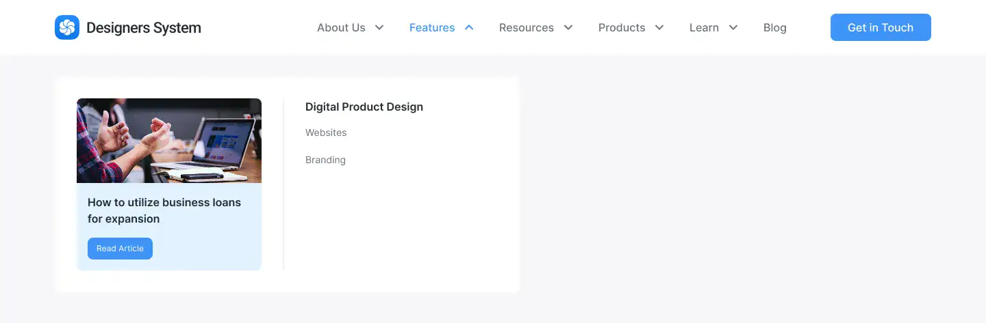Expand the Resources dropdown chevron
The width and height of the screenshot is (986, 323).
pyautogui.click(x=568, y=27)
